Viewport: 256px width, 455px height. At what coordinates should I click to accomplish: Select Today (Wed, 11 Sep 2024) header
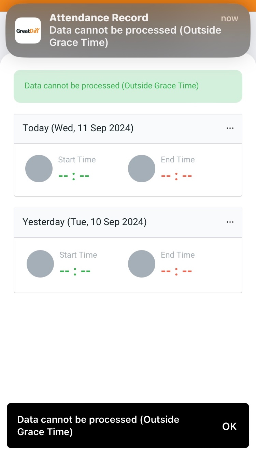click(x=78, y=128)
